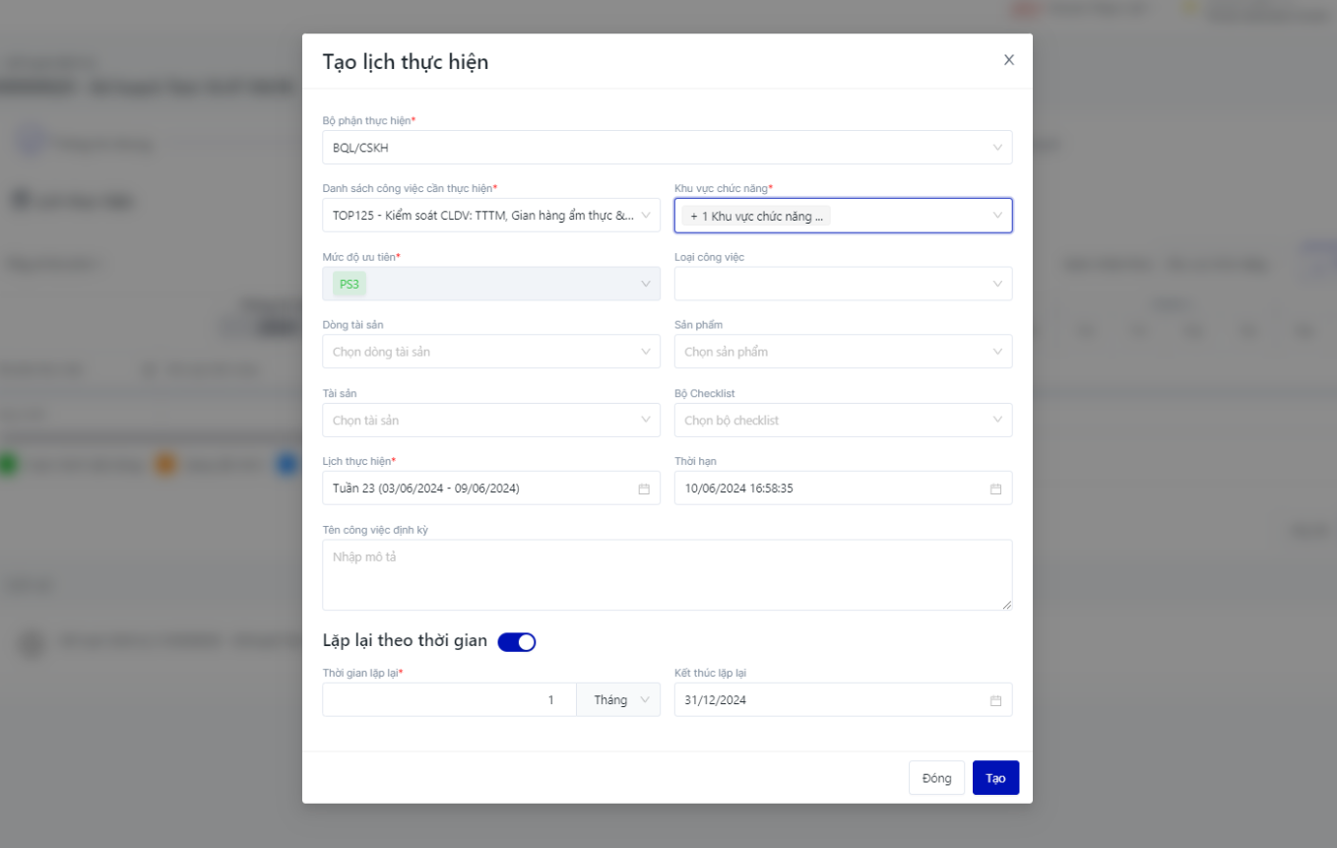Click Tên công việc định kỳ textarea
The height and width of the screenshot is (848, 1337).
667,574
